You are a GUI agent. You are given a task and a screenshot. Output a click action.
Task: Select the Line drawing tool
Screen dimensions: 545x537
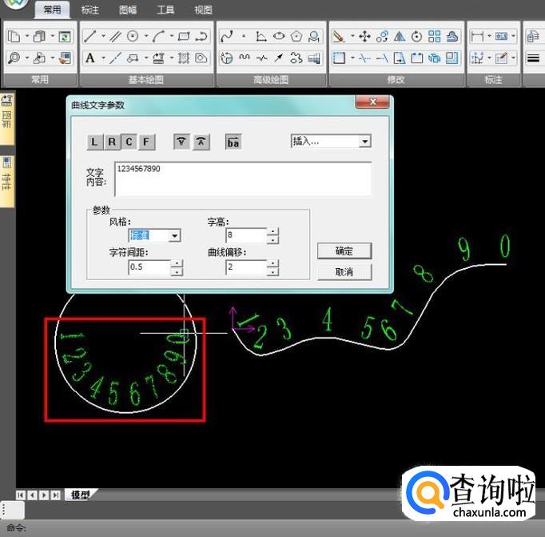pos(90,36)
